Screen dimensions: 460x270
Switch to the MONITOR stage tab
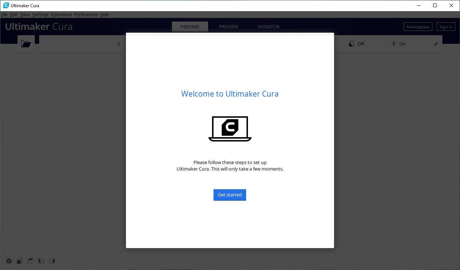268,27
